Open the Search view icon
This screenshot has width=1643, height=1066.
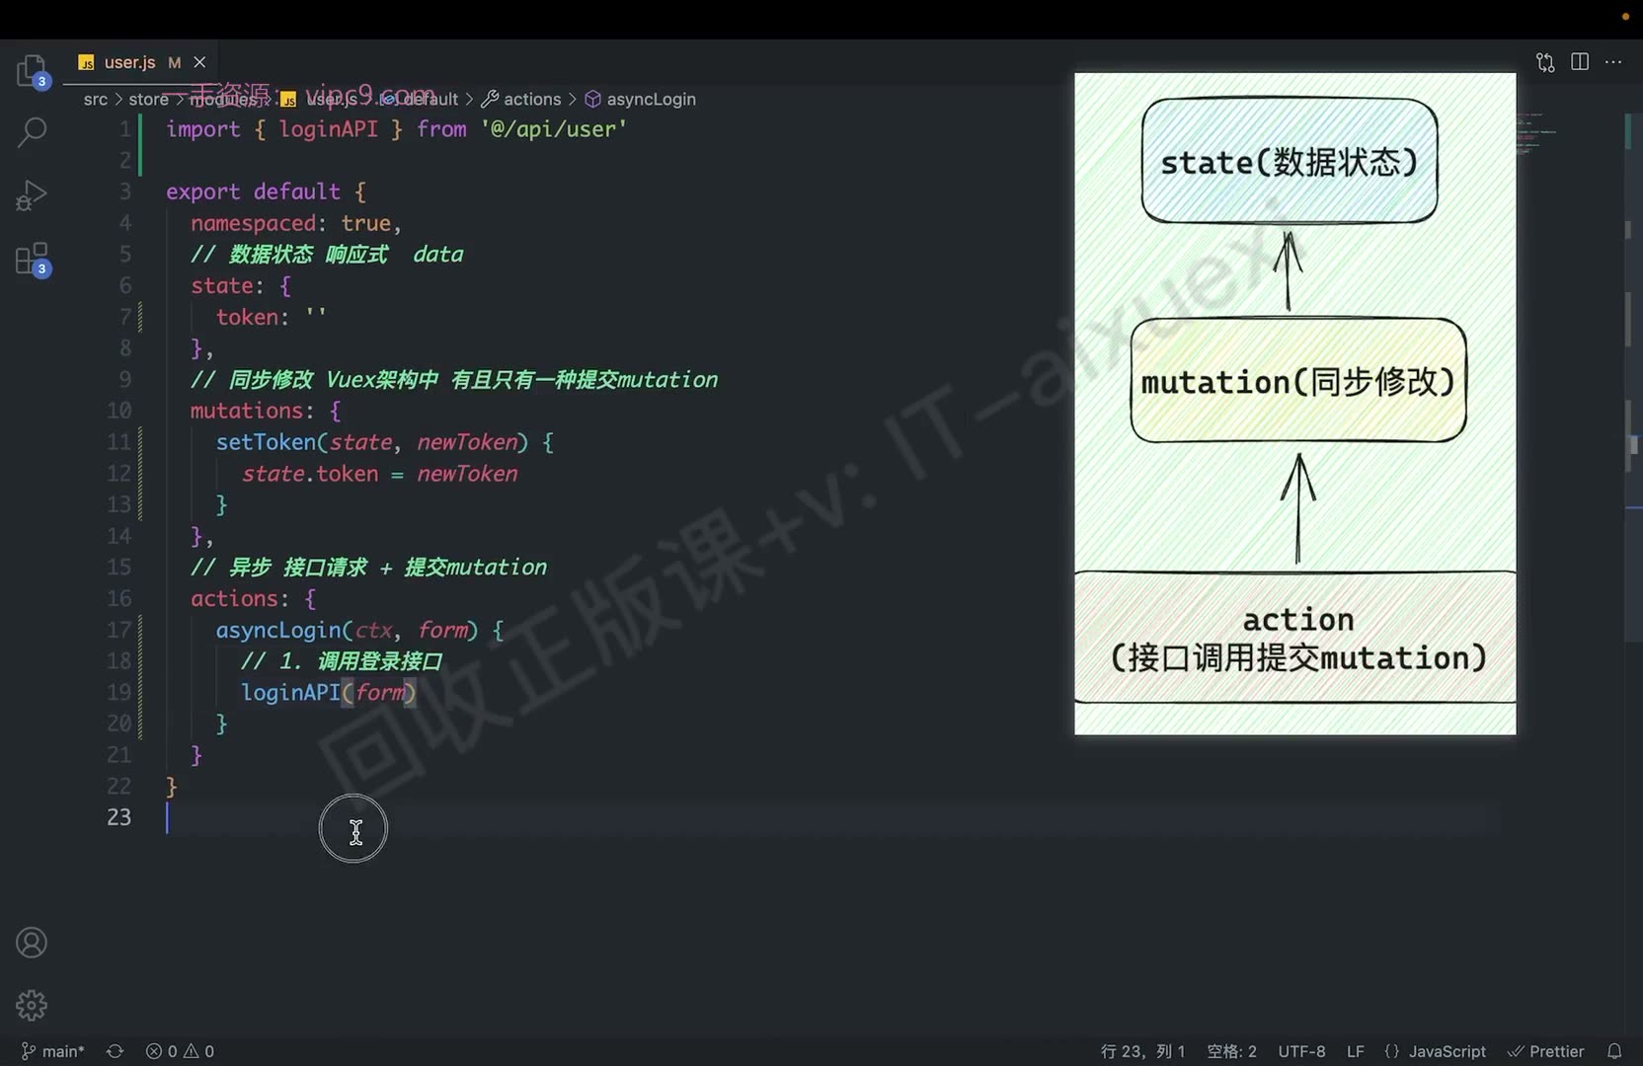[x=32, y=131]
